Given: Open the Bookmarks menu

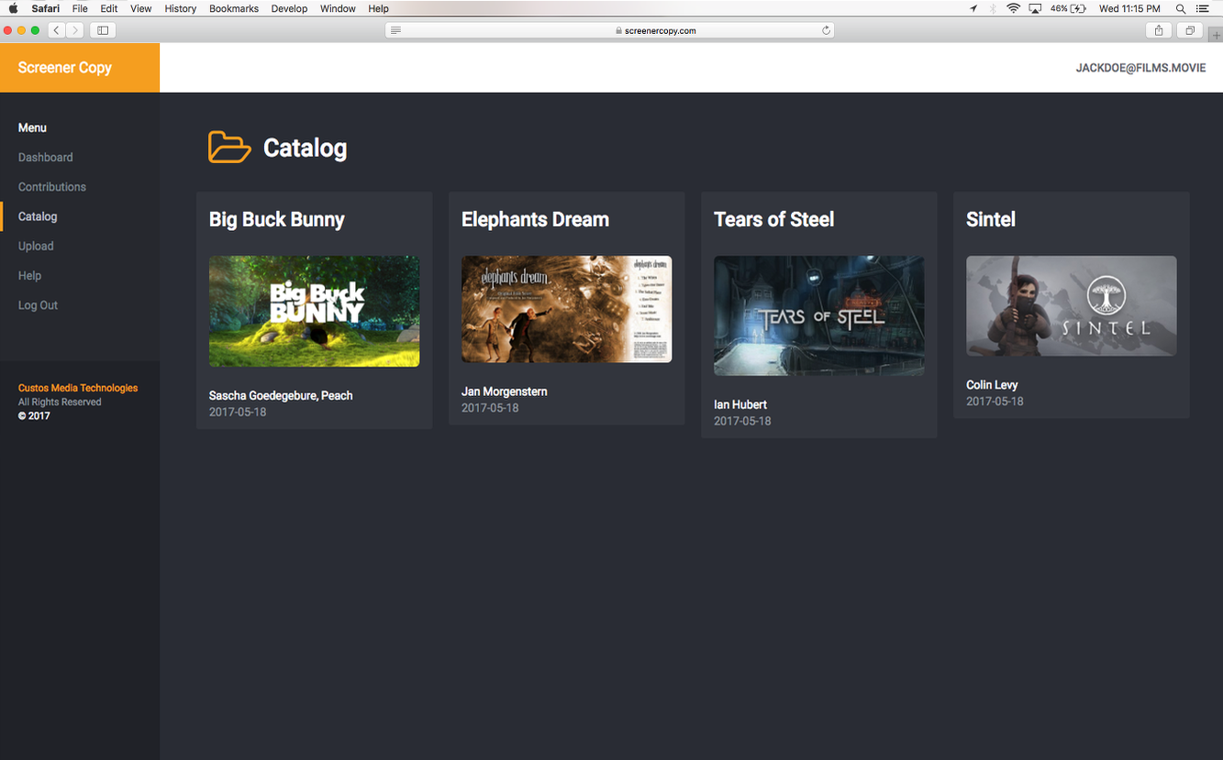Looking at the screenshot, I should tap(234, 8).
